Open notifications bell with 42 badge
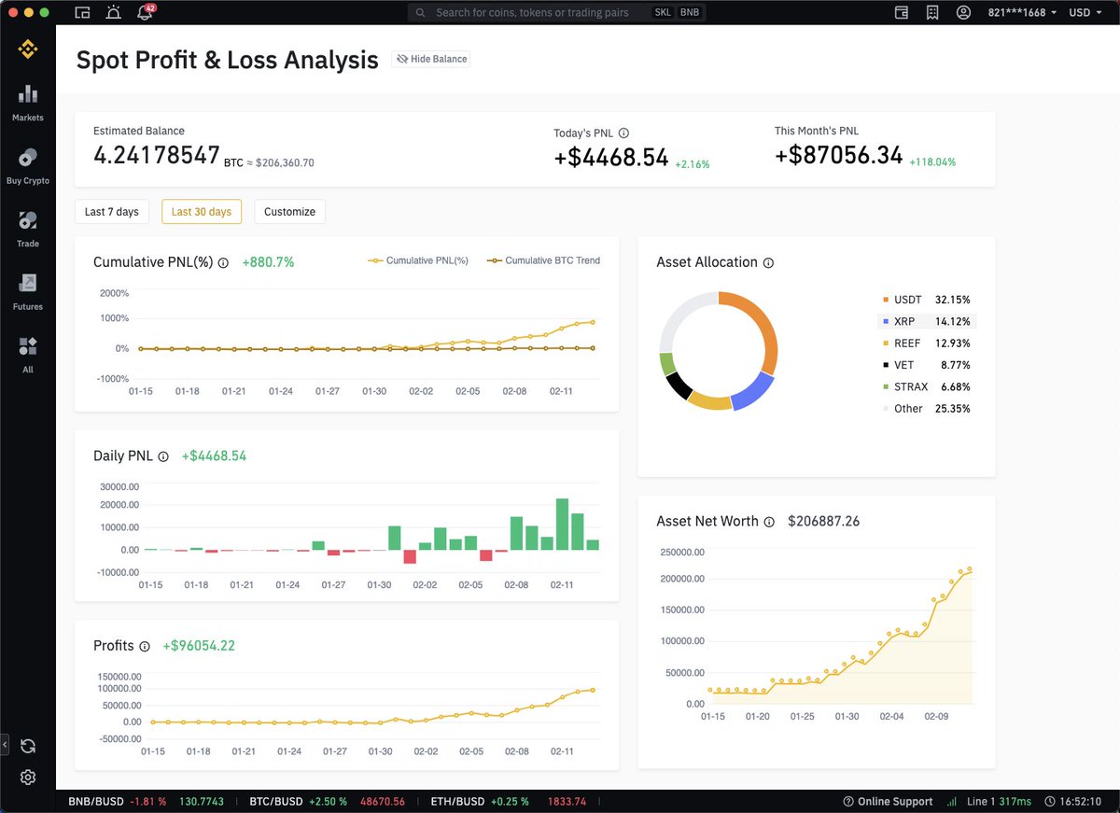1120x813 pixels. (x=145, y=12)
